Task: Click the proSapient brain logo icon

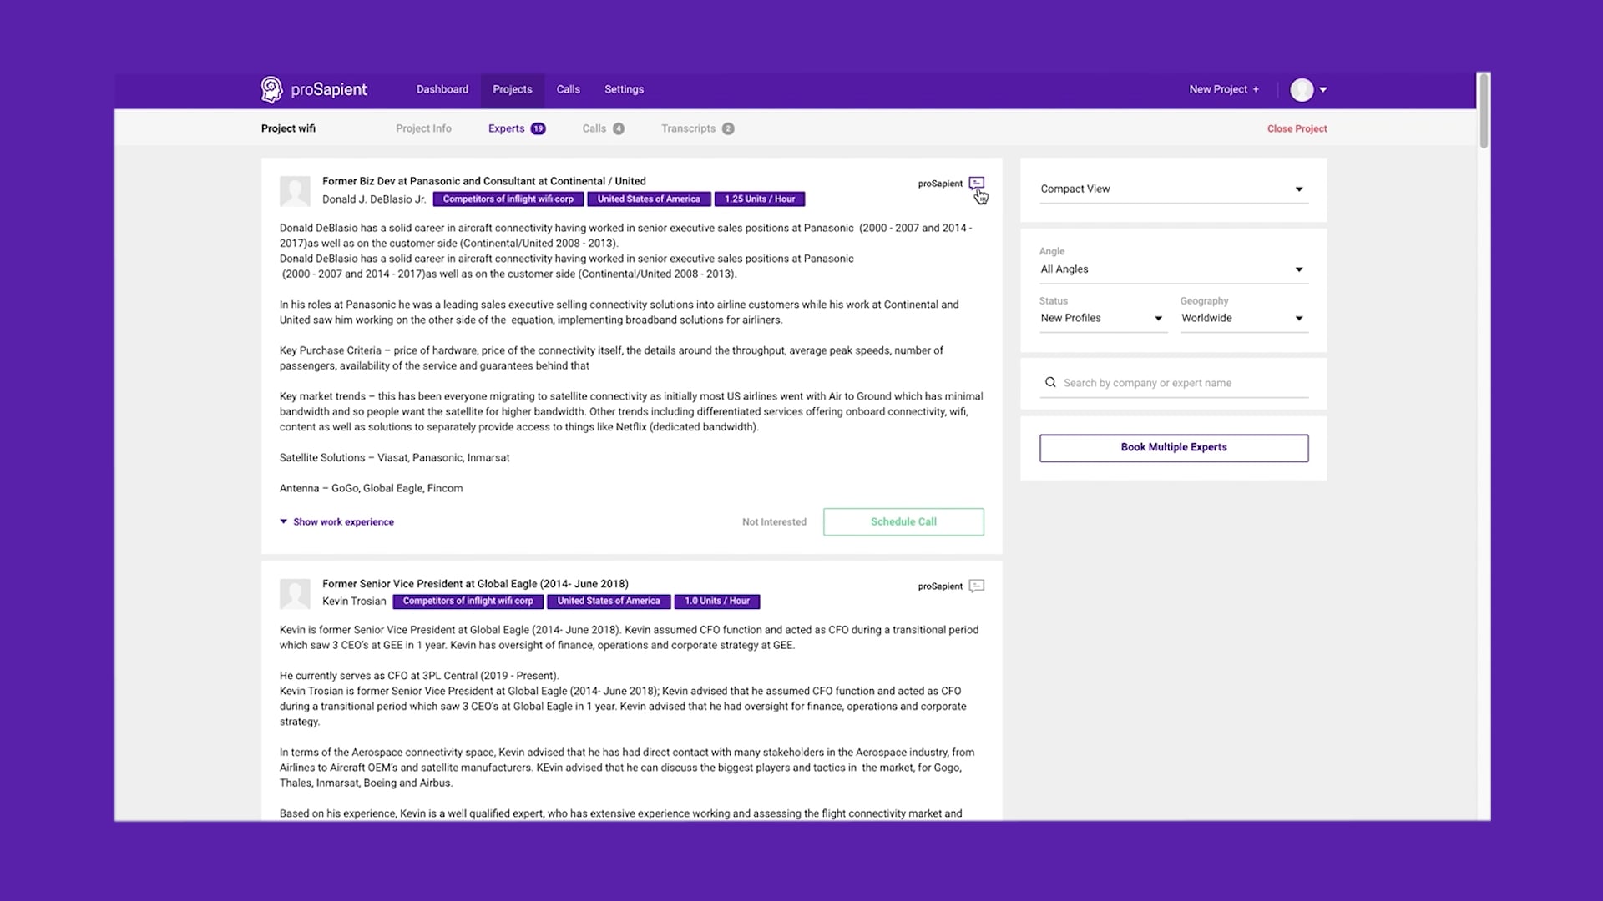Action: tap(272, 89)
